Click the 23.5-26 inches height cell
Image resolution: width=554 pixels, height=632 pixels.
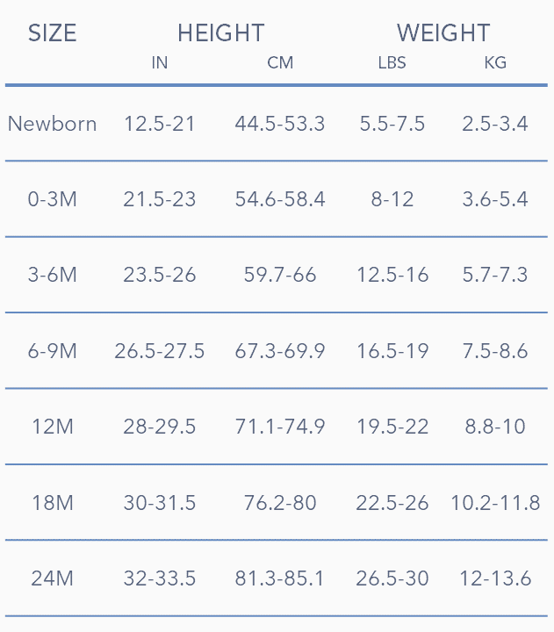coord(160,276)
